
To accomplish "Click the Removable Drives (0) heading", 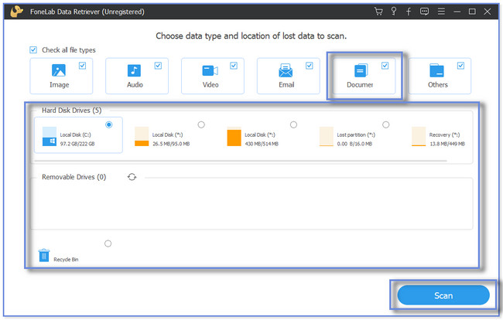I will (x=74, y=177).
